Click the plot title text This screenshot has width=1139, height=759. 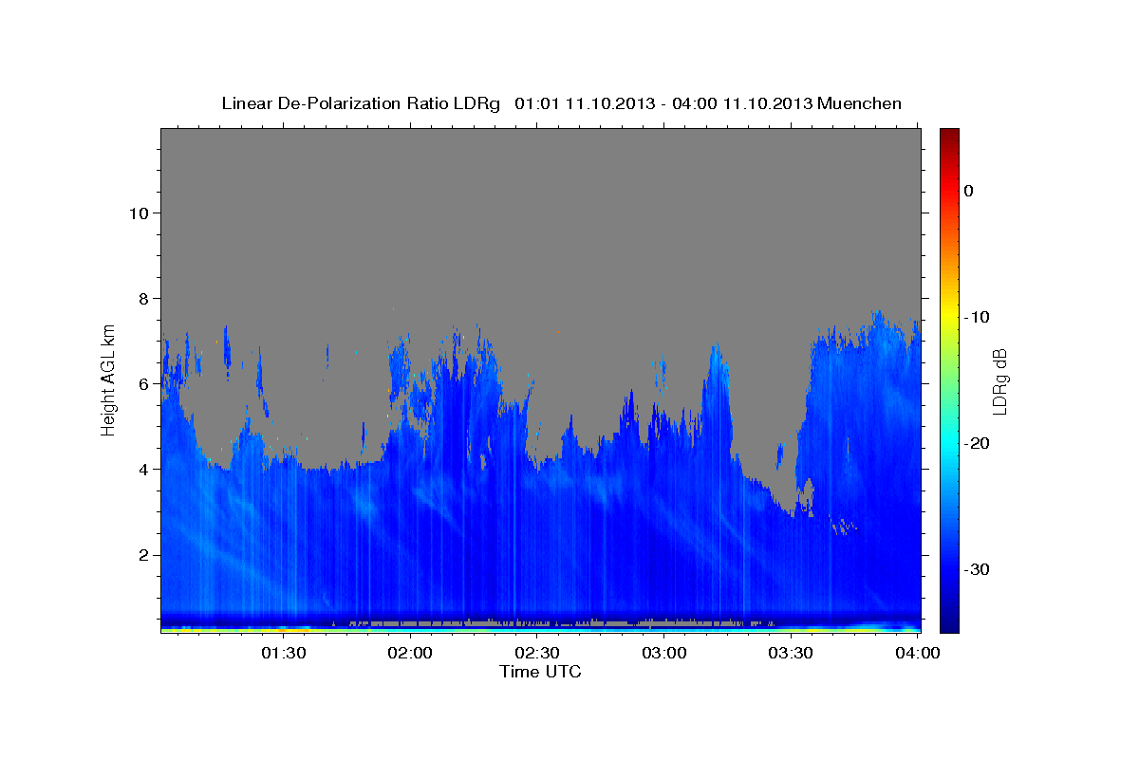click(x=562, y=103)
